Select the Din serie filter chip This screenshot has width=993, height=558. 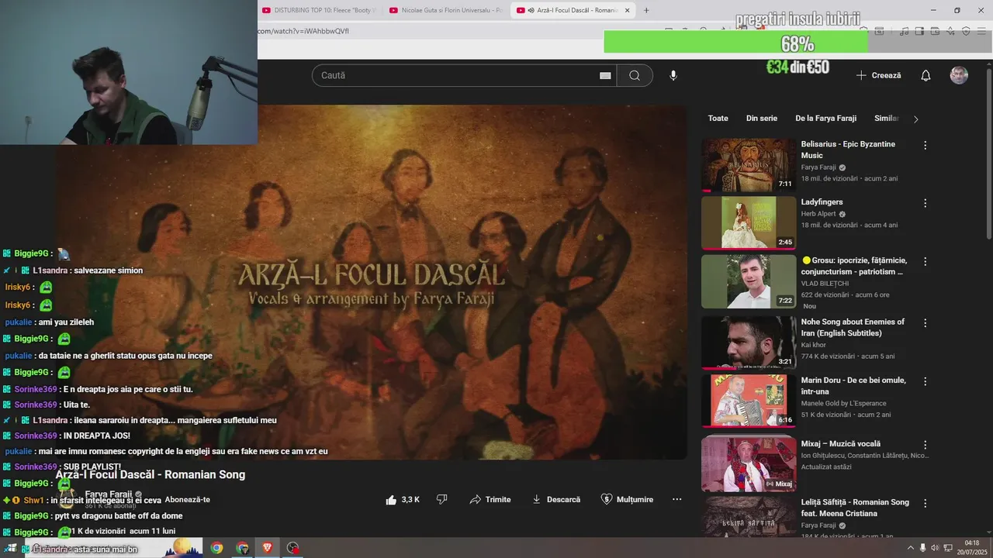(x=762, y=119)
